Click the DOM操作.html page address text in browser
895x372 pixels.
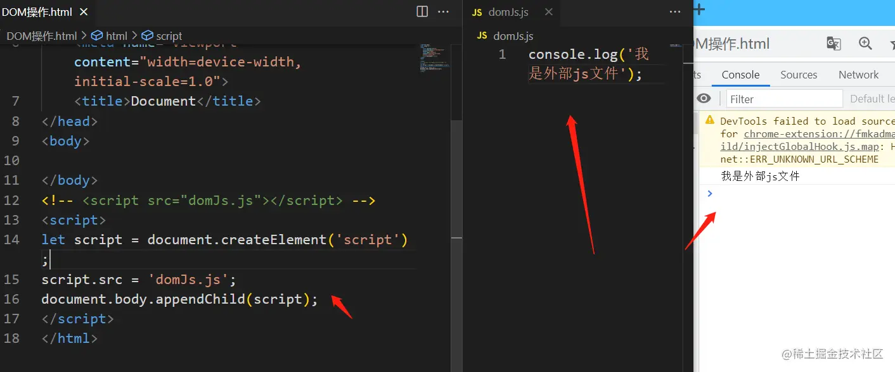[x=733, y=44]
